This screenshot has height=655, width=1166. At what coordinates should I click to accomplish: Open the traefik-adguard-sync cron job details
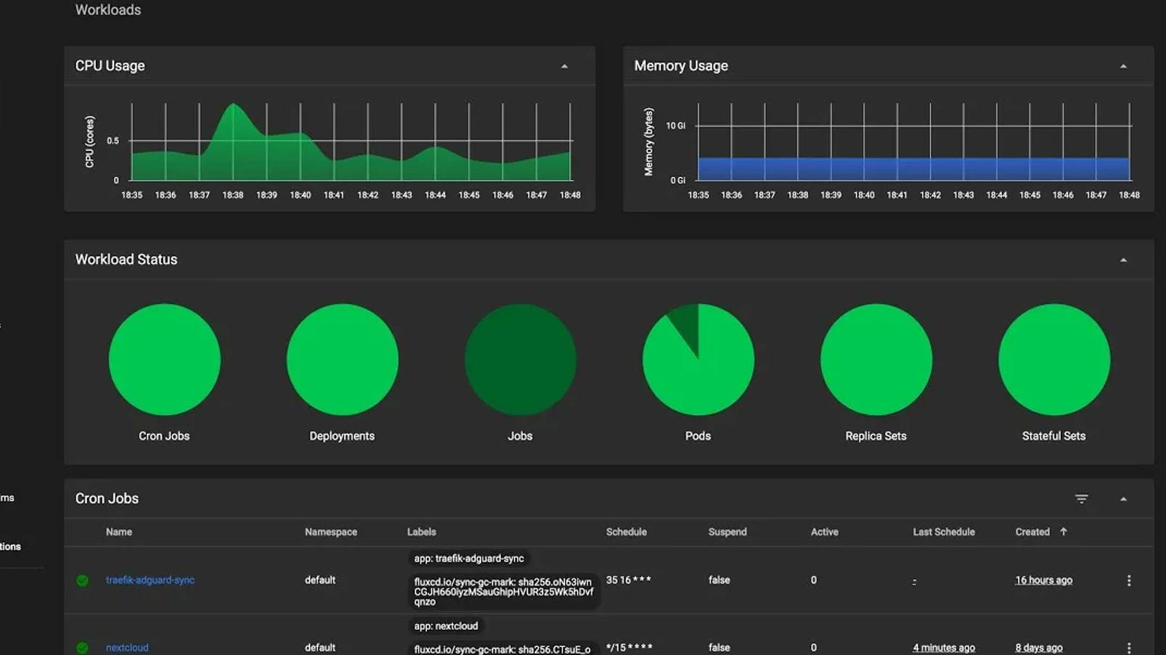pyautogui.click(x=150, y=580)
